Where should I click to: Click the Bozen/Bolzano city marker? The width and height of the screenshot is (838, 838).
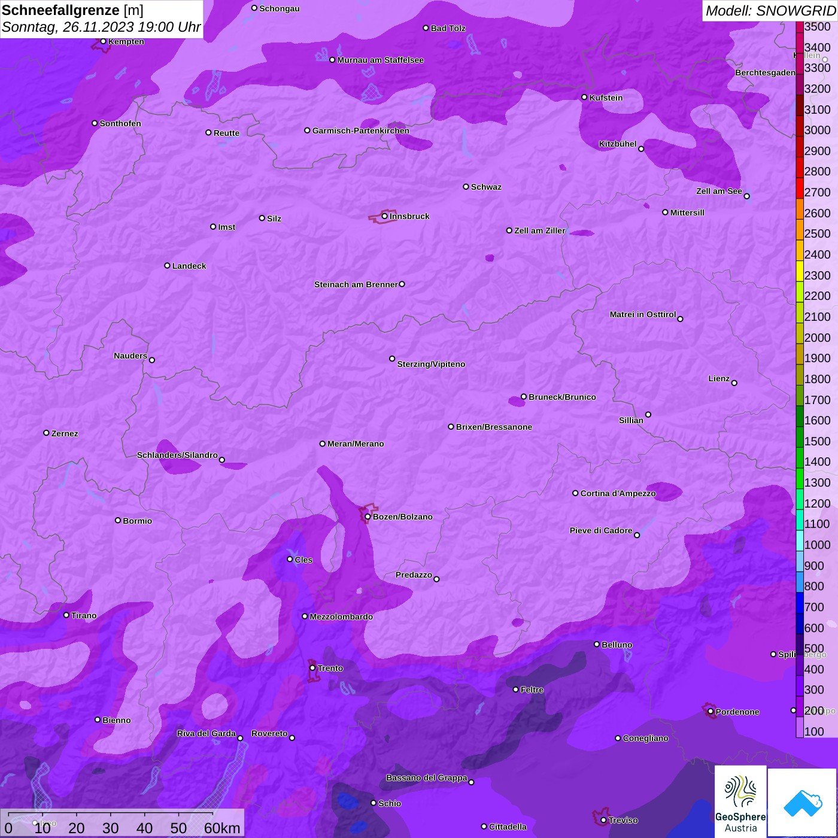pyautogui.click(x=368, y=517)
